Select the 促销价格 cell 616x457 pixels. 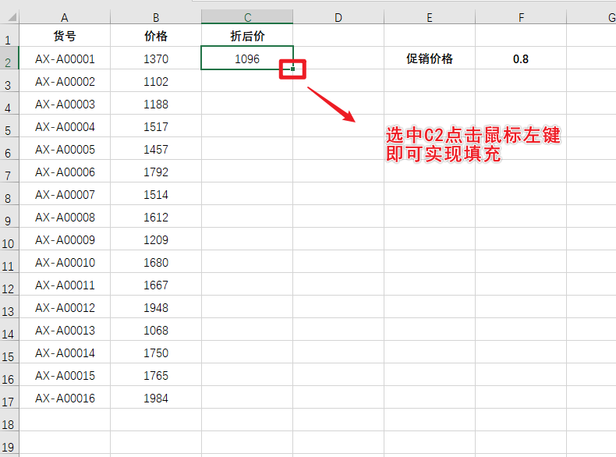(430, 58)
